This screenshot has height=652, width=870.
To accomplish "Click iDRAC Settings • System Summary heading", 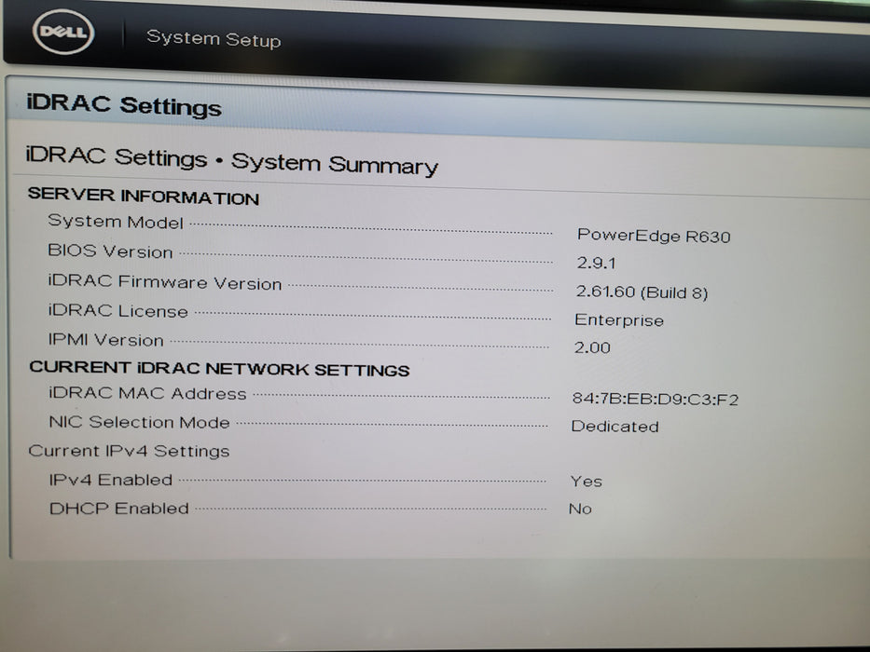I will pyautogui.click(x=232, y=161).
